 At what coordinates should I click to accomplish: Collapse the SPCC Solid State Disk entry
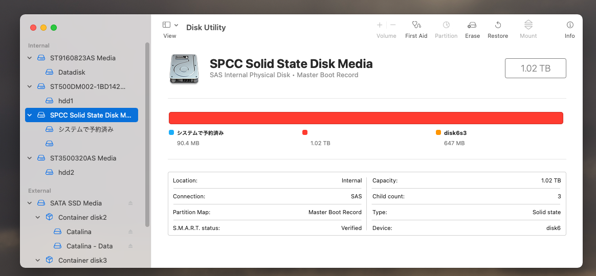pos(30,116)
